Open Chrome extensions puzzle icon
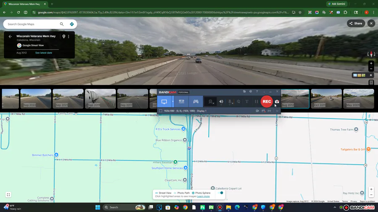The height and width of the screenshot is (212, 378). click(x=345, y=12)
